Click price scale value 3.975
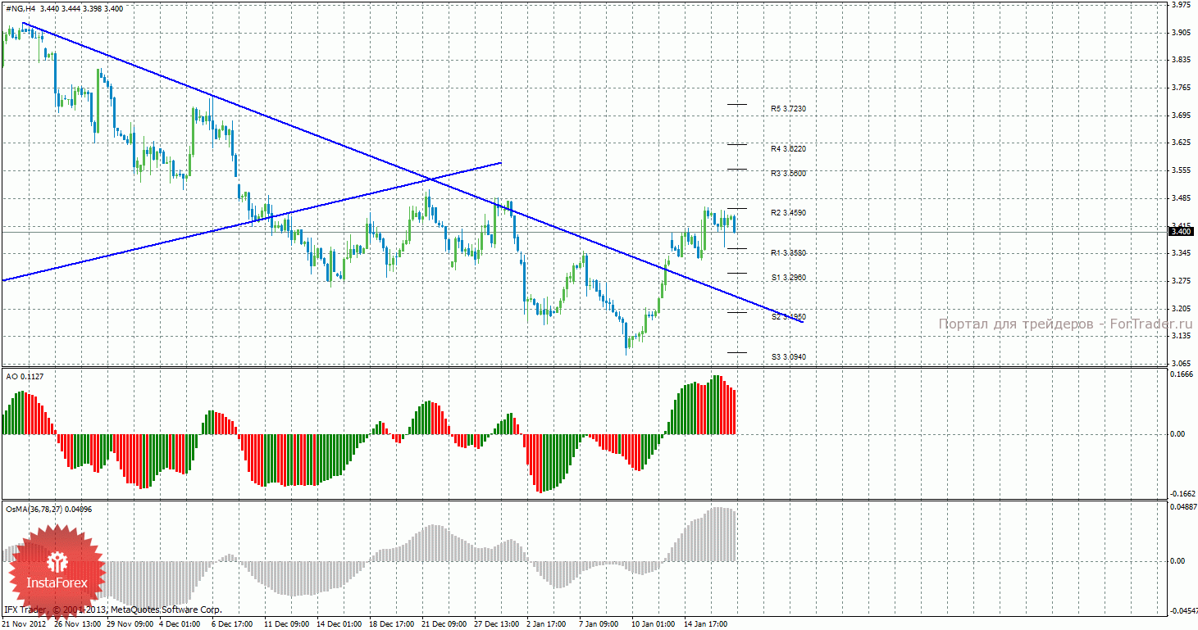 [x=1181, y=5]
